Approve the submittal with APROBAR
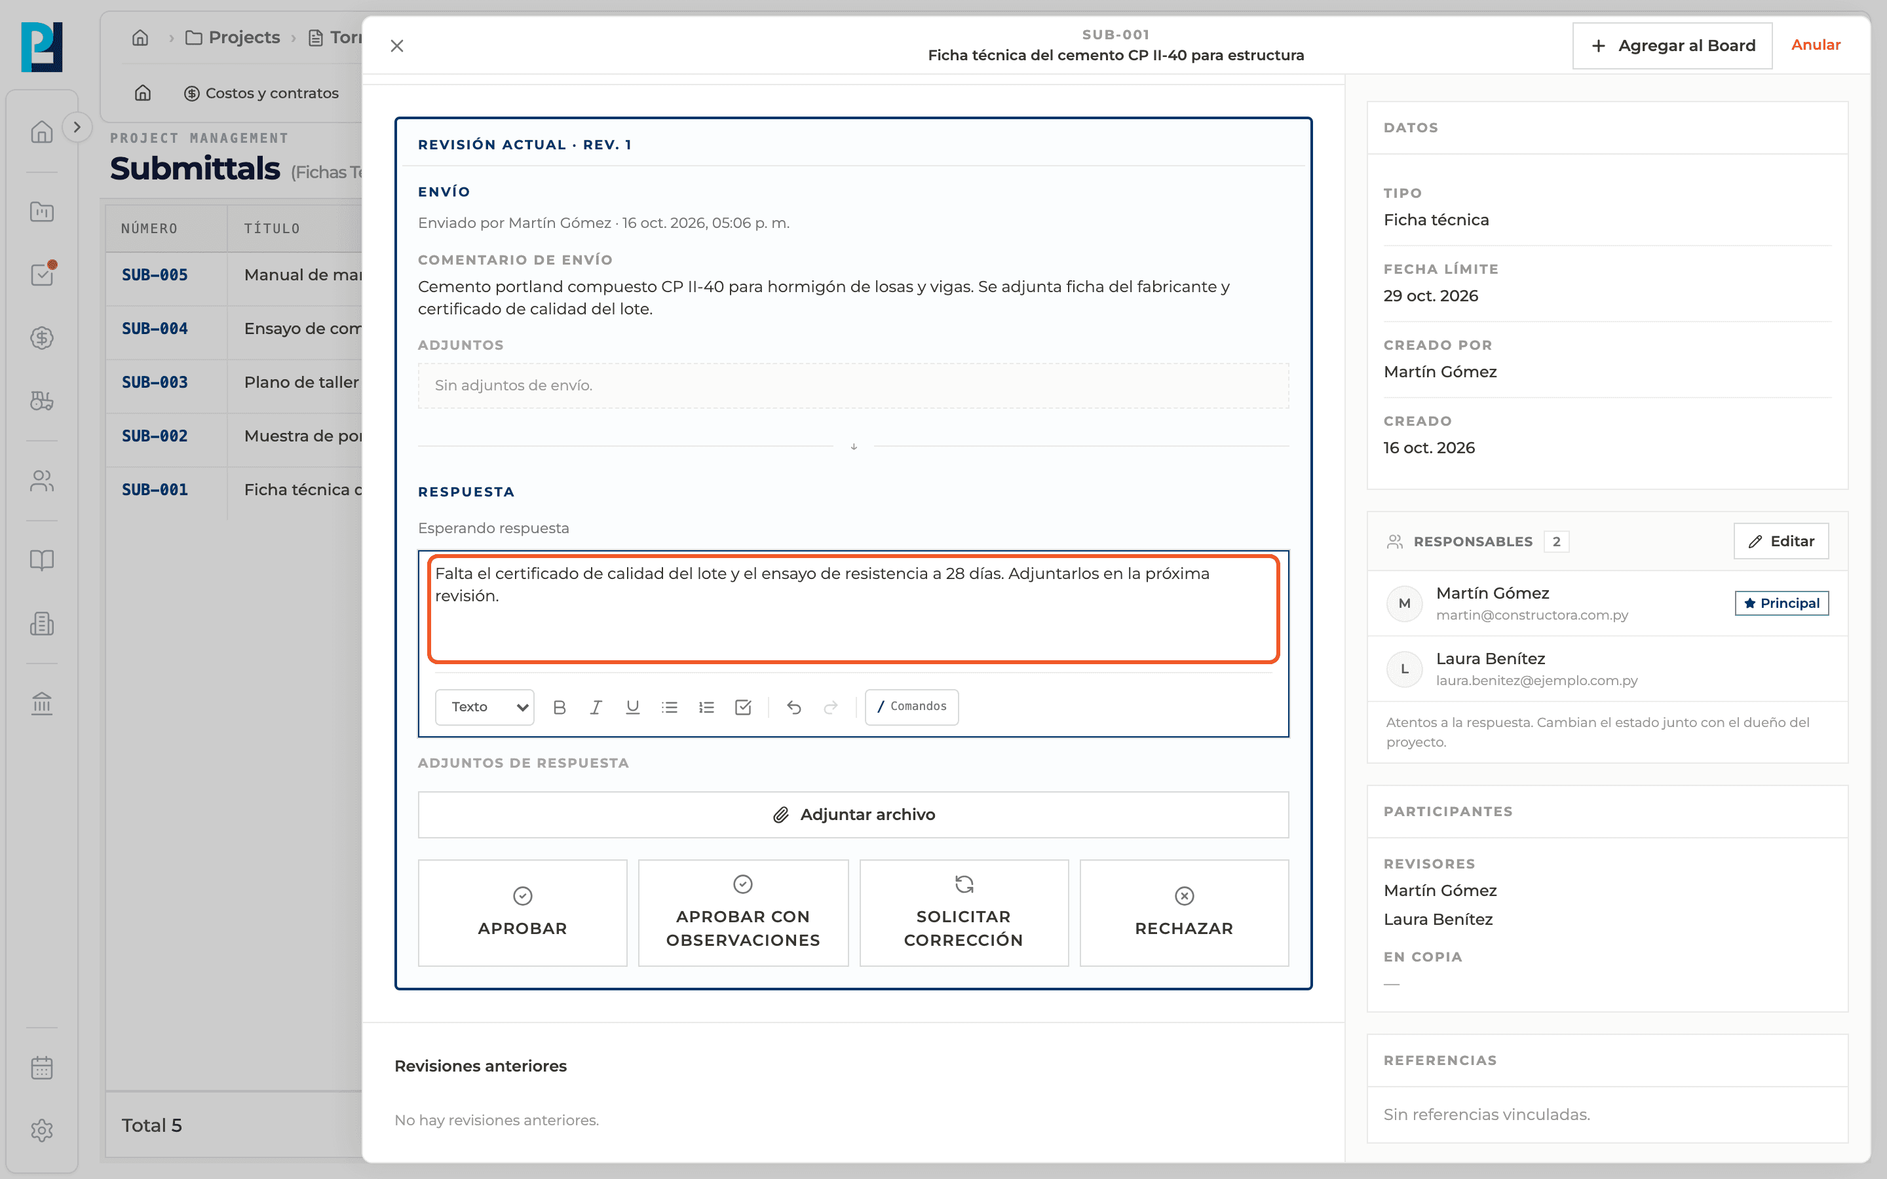Viewport: 1887px width, 1179px height. (x=522, y=912)
